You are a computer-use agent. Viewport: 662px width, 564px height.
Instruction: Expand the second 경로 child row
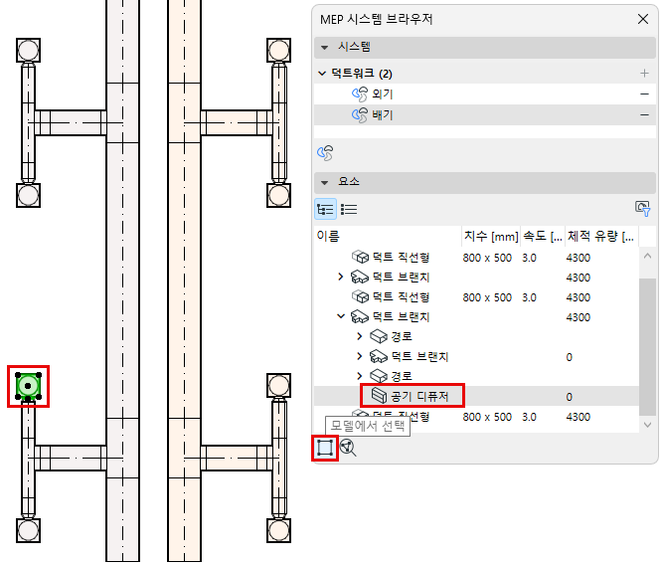click(x=359, y=376)
